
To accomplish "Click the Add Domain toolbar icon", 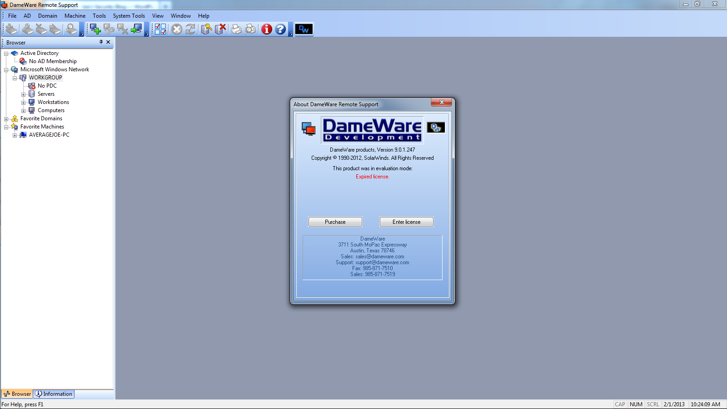I will [11, 30].
